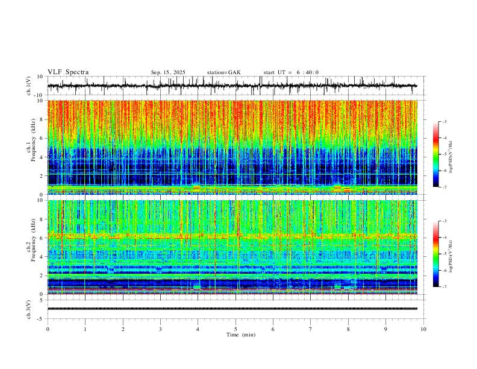Screen dimensions: 477x369
Task: Select the ch.1 color bar log(PSD) label
Action: coord(451,157)
